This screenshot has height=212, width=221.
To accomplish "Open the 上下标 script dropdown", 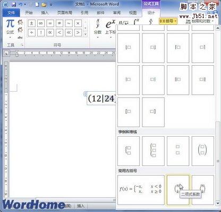I will pos(110,28).
